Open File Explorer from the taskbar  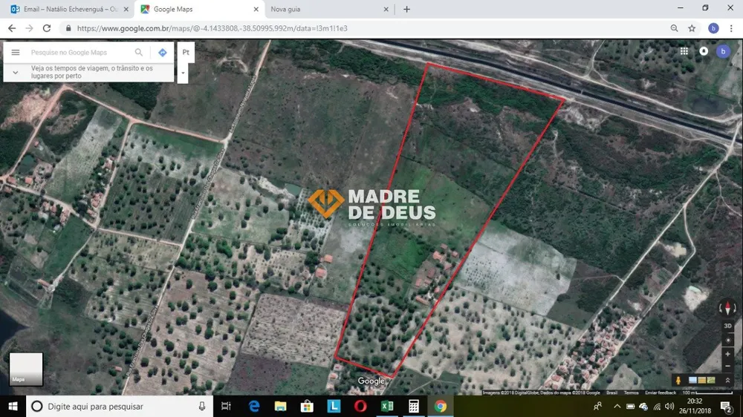pos(281,406)
